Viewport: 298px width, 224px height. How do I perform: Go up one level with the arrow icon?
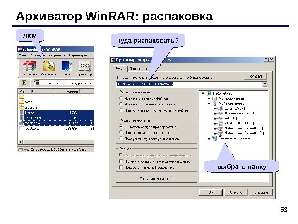pyautogui.click(x=24, y=83)
